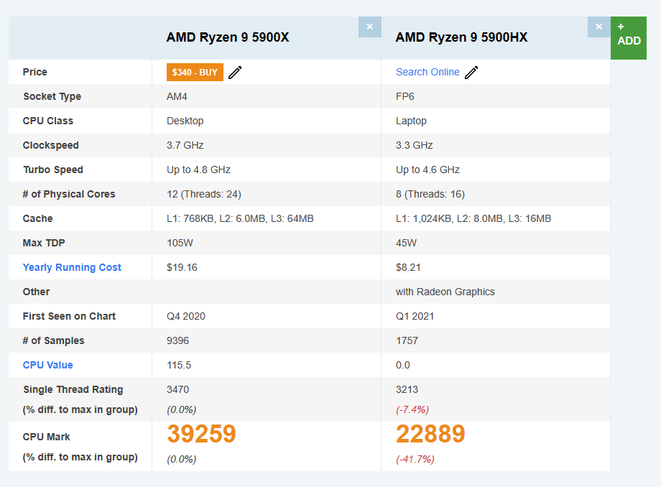Image resolution: width=661 pixels, height=487 pixels.
Task: Click the CPU Mark row label
Action: pyautogui.click(x=47, y=437)
